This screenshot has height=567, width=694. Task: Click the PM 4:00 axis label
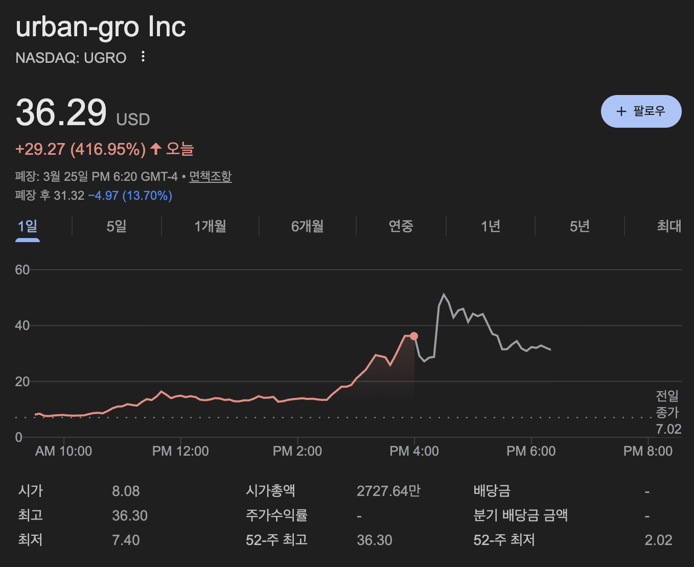414,451
